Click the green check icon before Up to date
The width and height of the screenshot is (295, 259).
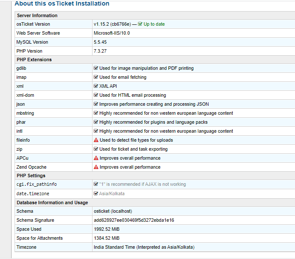[140, 24]
